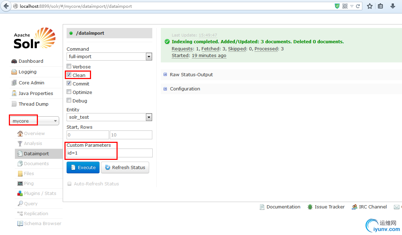Image resolution: width=402 pixels, height=235 pixels.
Task: Click the browser back arrow button
Action: pyautogui.click(x=6, y=6)
